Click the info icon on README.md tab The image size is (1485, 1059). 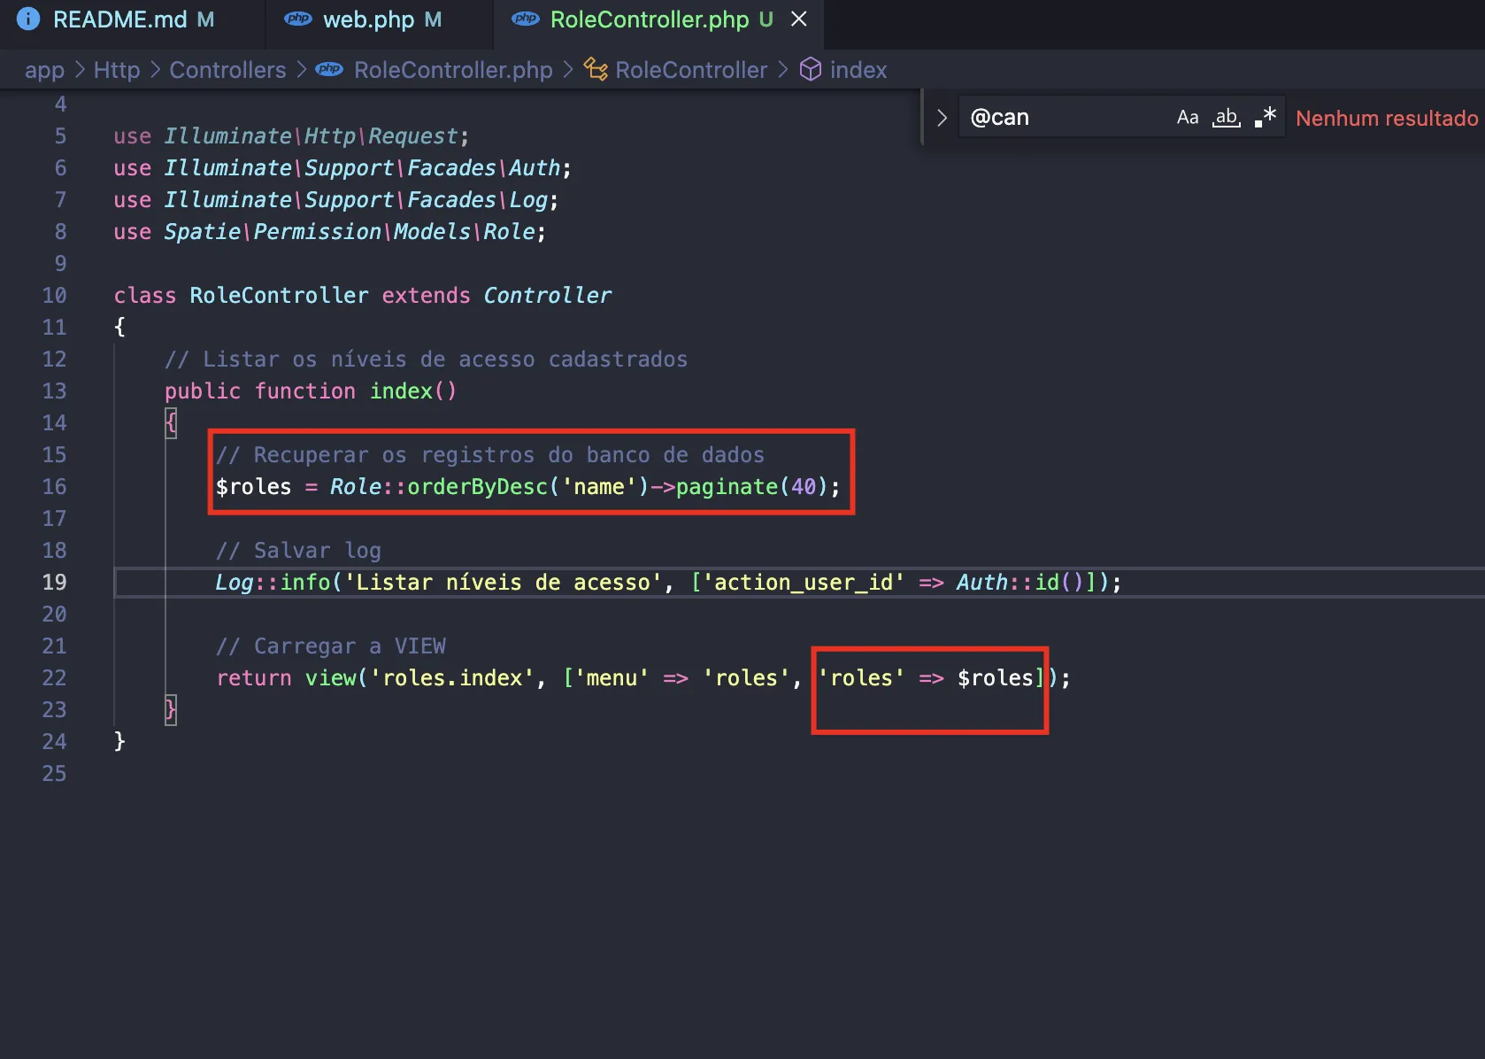(28, 19)
